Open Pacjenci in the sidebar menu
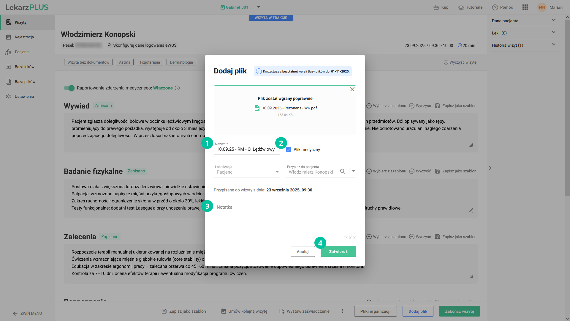Image resolution: width=570 pixels, height=321 pixels. point(22,52)
